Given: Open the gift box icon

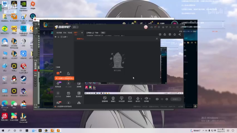Looking at the screenshot, I should click(160, 34).
